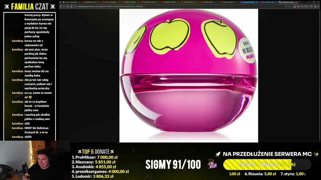This screenshot has width=321, height=180.
Task: Click the '1.ProMikser: 7 000,00 zł' donor entry
Action: click(95, 157)
